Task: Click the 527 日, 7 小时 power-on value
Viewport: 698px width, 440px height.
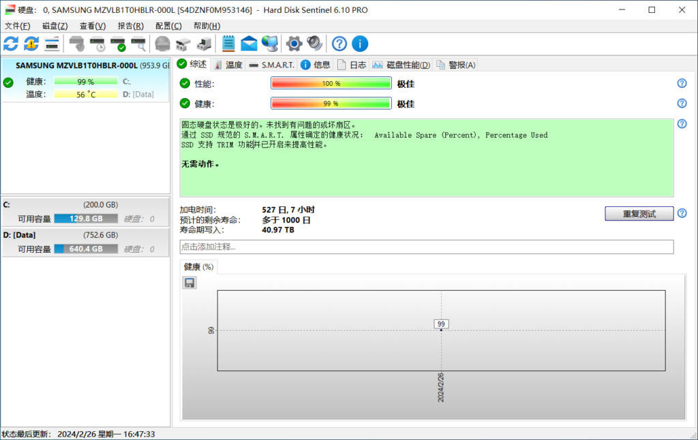Action: 288,210
